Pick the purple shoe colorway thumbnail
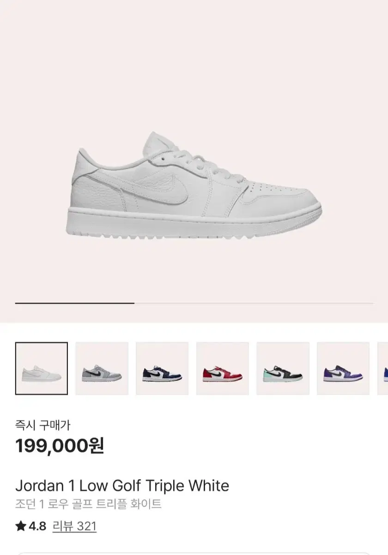Viewport: 388px width, 555px height. 343,368
